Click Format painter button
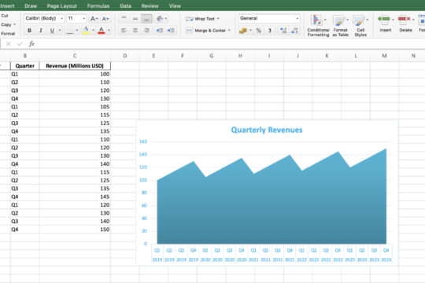This screenshot has width=425, height=283. [8, 34]
